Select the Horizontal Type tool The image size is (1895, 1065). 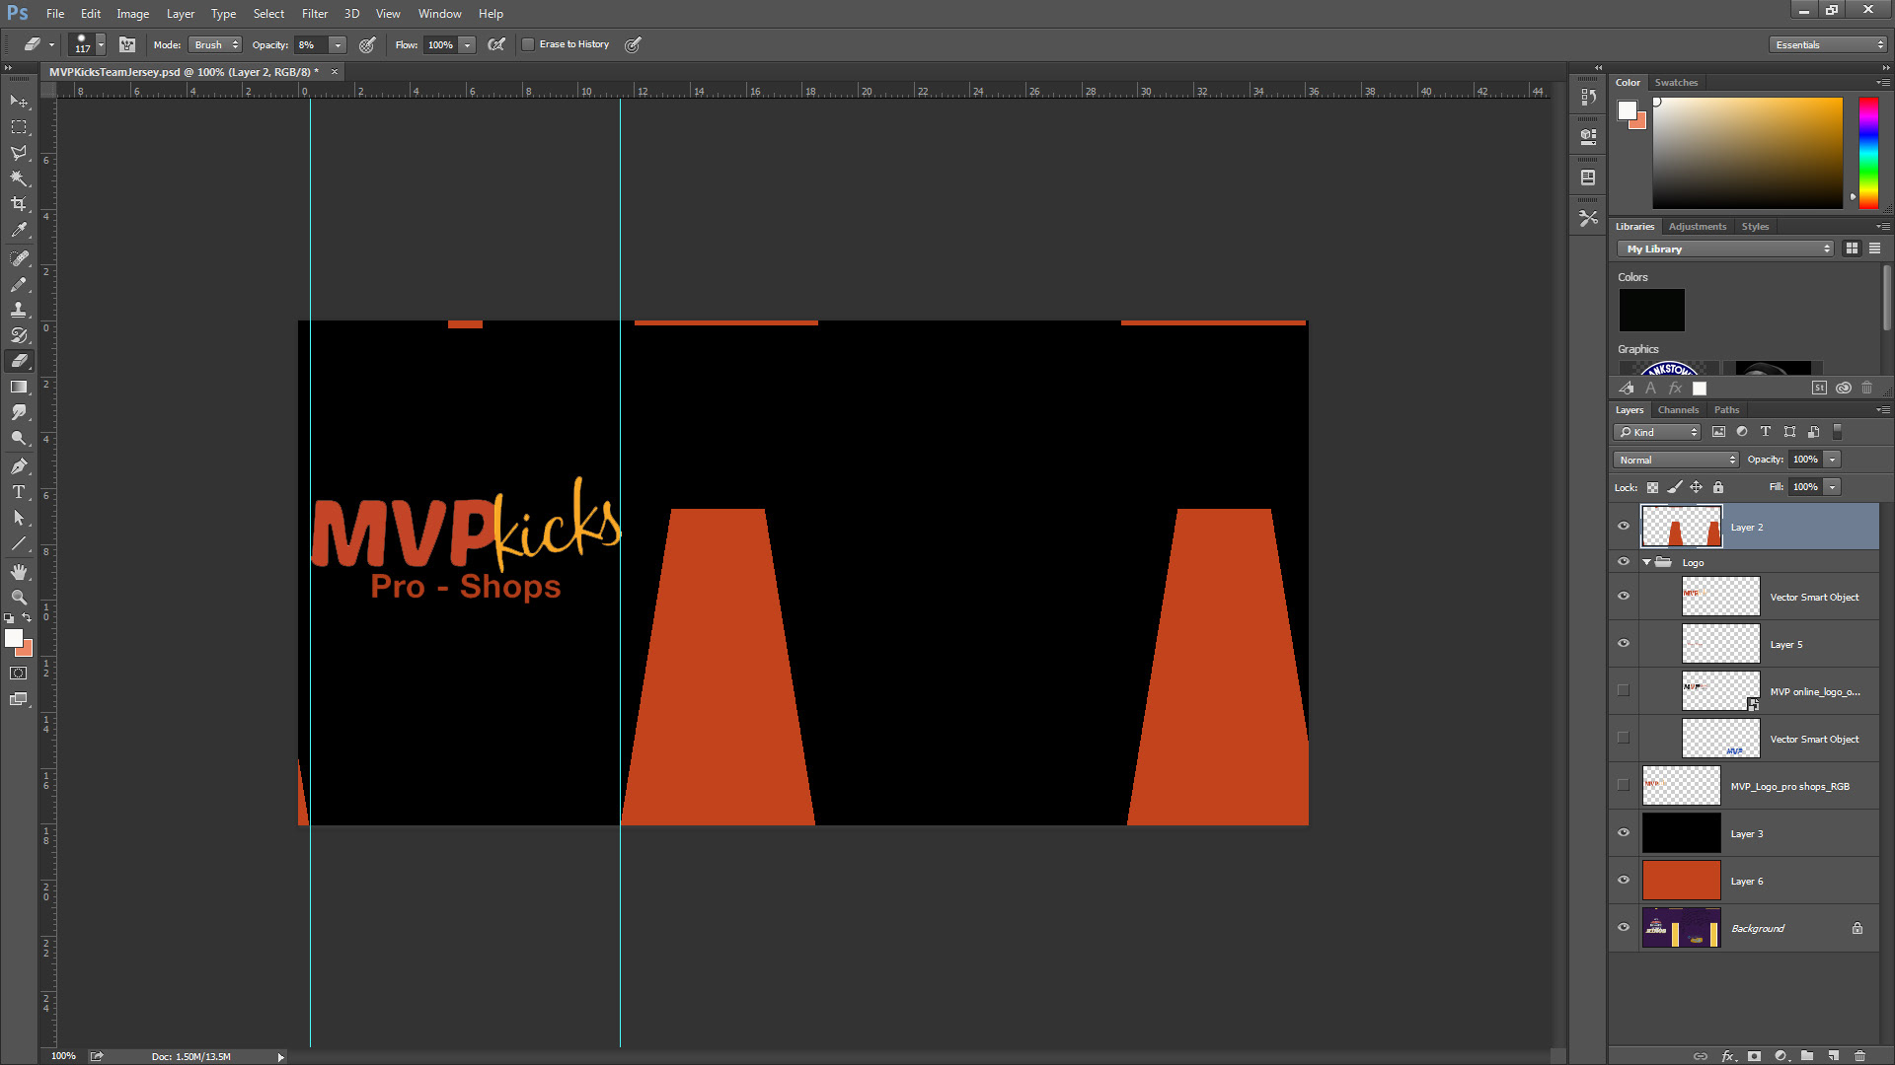click(19, 492)
